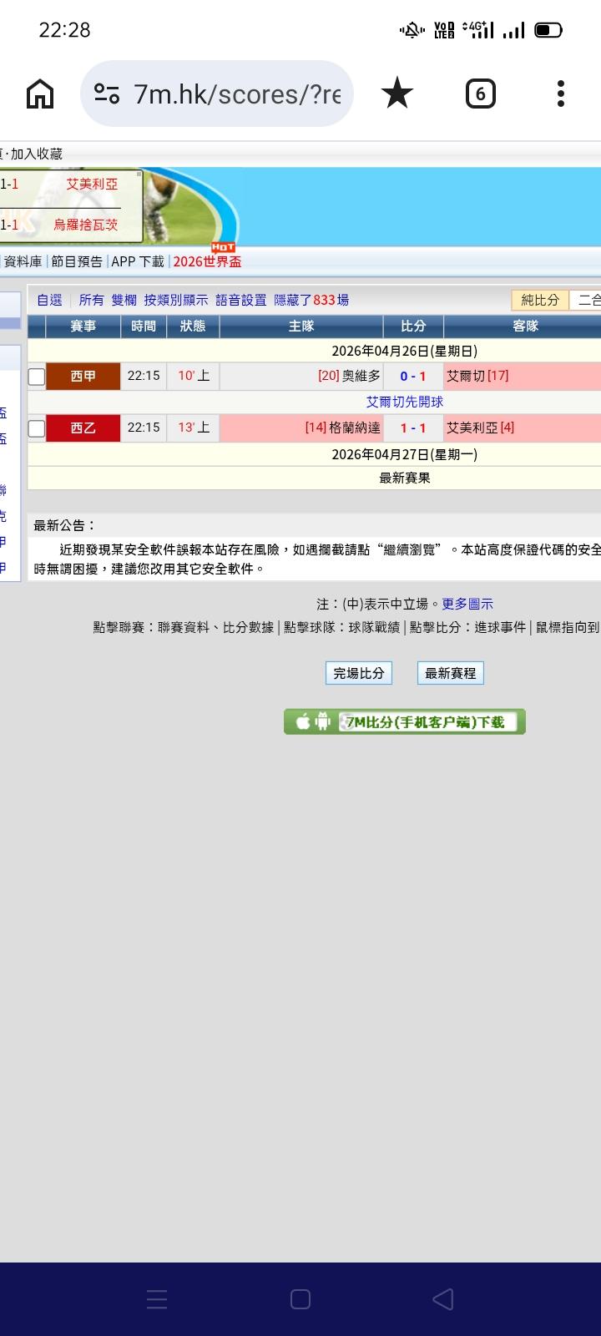Tick the checkbox for 西乙 match row

[x=37, y=428]
